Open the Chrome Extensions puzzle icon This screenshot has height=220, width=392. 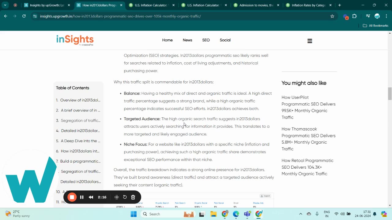(355, 16)
